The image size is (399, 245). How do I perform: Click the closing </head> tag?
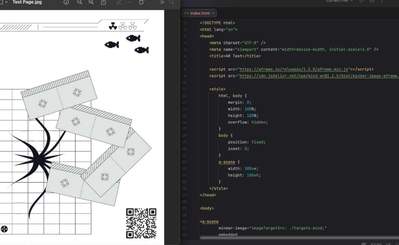pos(208,195)
